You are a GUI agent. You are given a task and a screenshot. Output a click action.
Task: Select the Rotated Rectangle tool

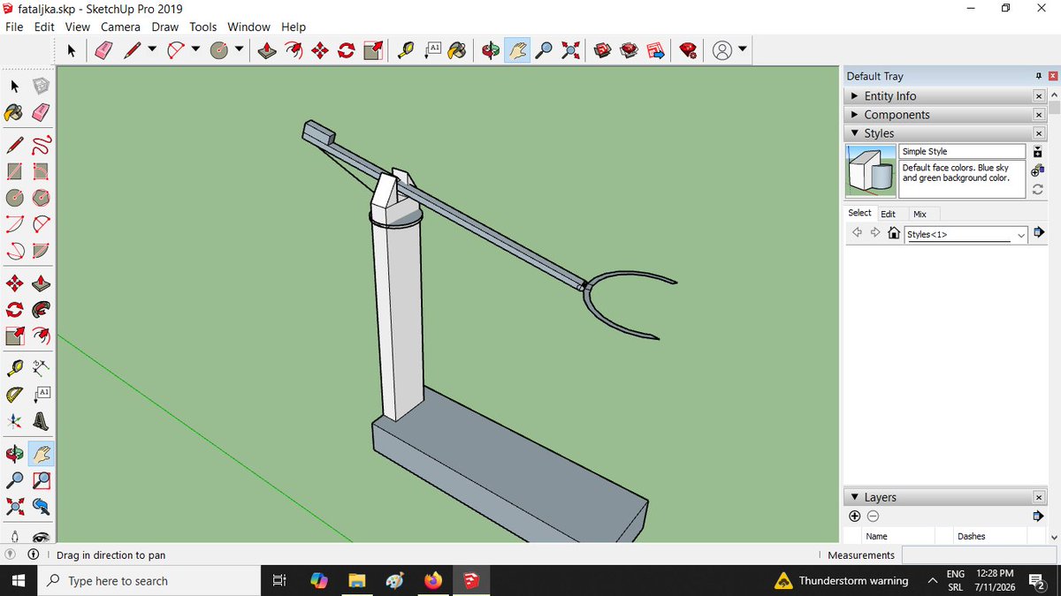click(41, 171)
